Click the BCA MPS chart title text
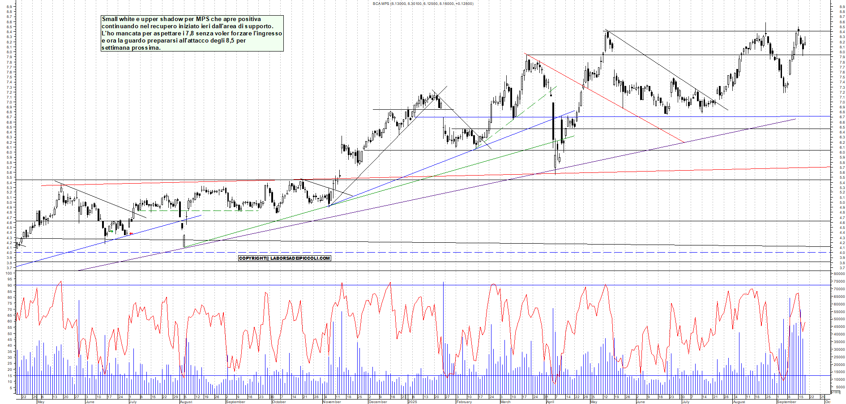846x404 pixels. pos(423,4)
